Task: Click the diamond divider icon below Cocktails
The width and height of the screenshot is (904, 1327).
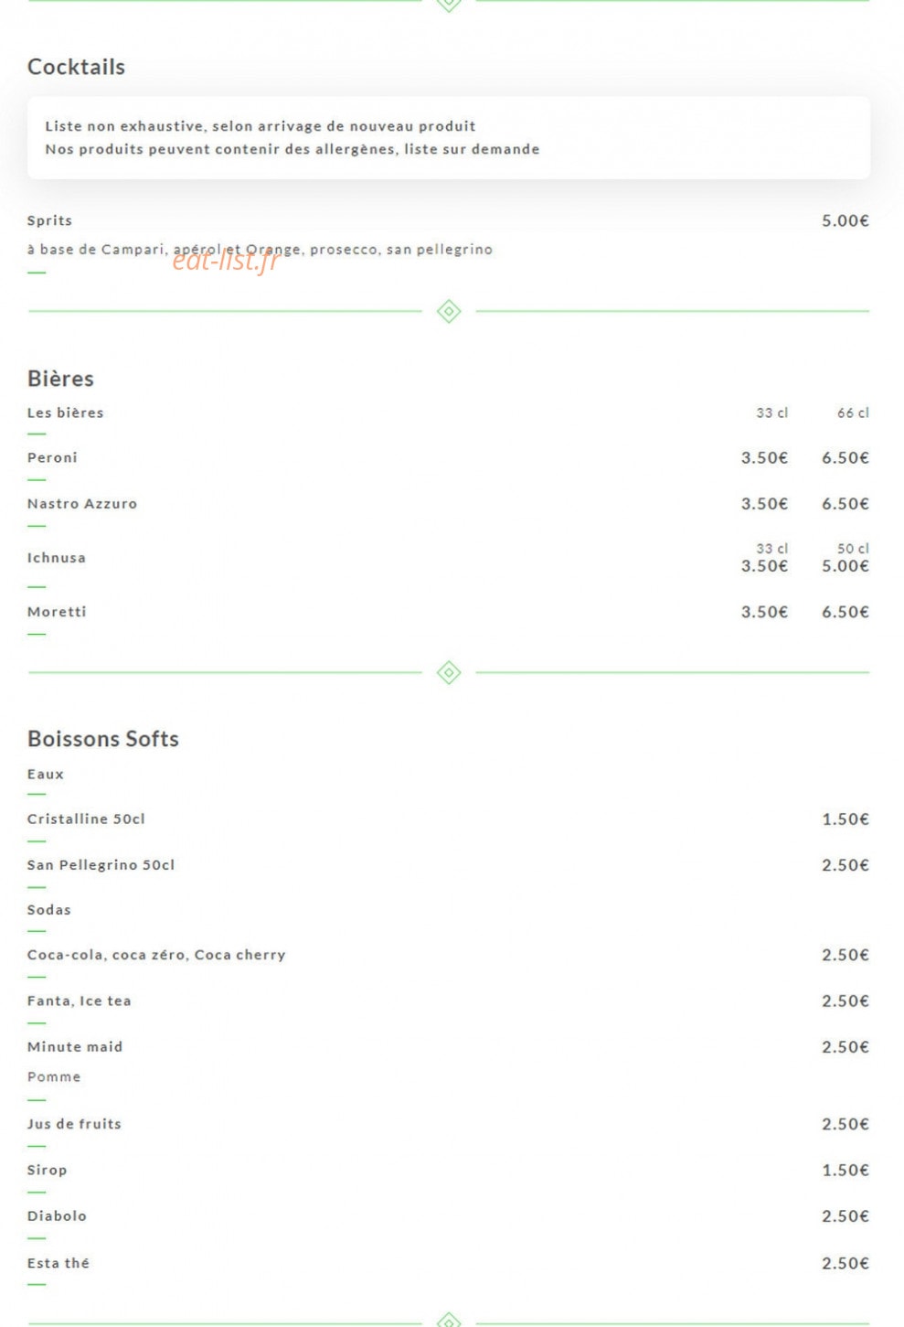Action: [x=448, y=311]
